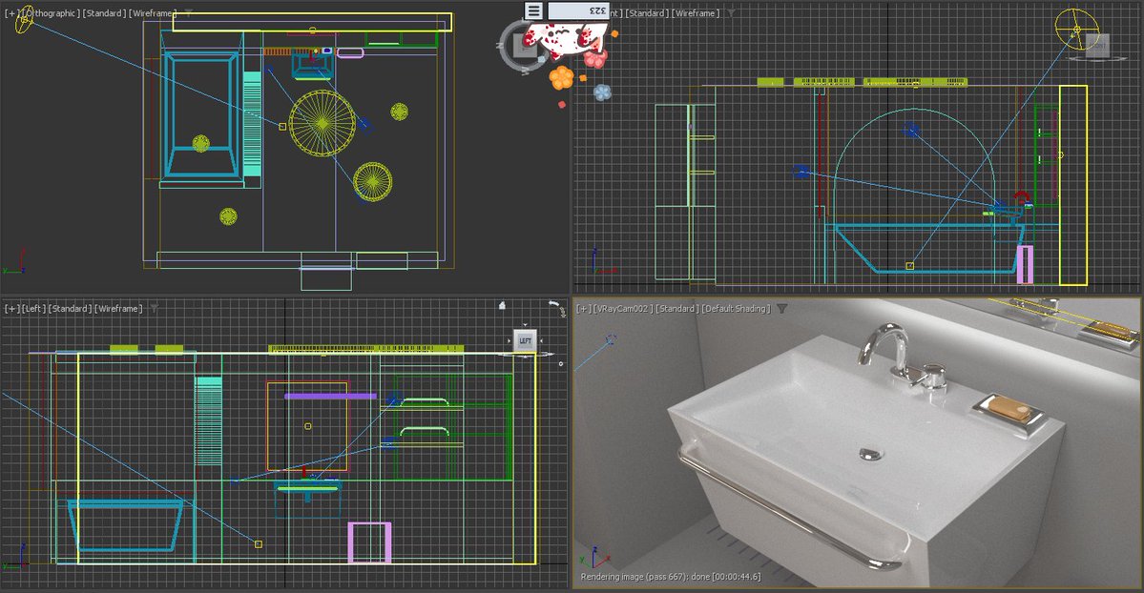Click the ViewCube up arrow above LEFT face
Viewport: 1144px width, 593px height.
[x=525, y=325]
